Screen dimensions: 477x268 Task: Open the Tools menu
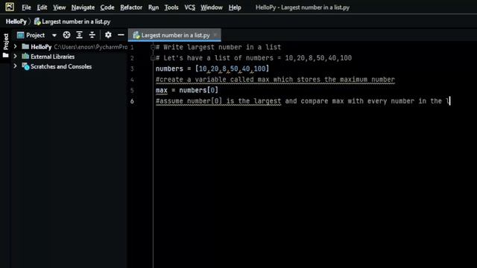click(x=171, y=7)
